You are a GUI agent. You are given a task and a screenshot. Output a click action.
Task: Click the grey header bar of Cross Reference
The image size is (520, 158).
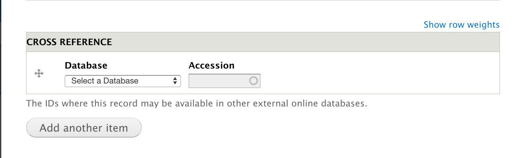[263, 42]
